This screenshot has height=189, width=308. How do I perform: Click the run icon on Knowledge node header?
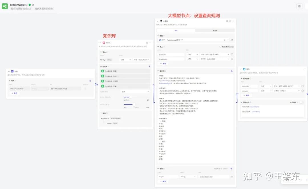tap(147, 43)
